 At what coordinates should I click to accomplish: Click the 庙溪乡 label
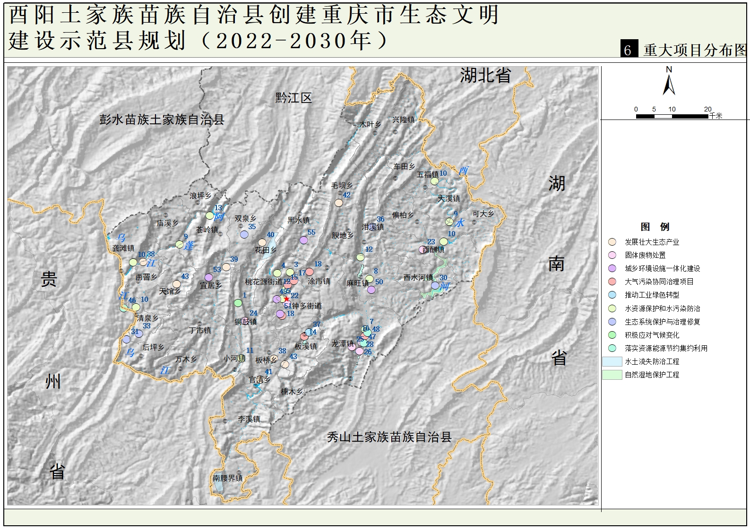(x=168, y=223)
